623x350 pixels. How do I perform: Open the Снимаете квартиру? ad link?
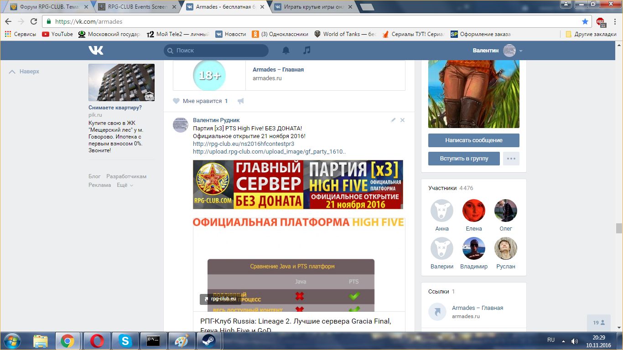115,108
